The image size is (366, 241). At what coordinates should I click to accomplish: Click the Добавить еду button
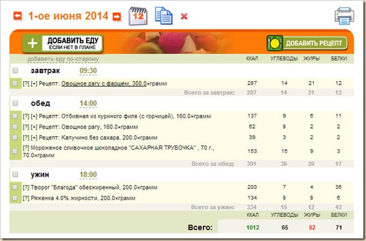click(x=63, y=44)
